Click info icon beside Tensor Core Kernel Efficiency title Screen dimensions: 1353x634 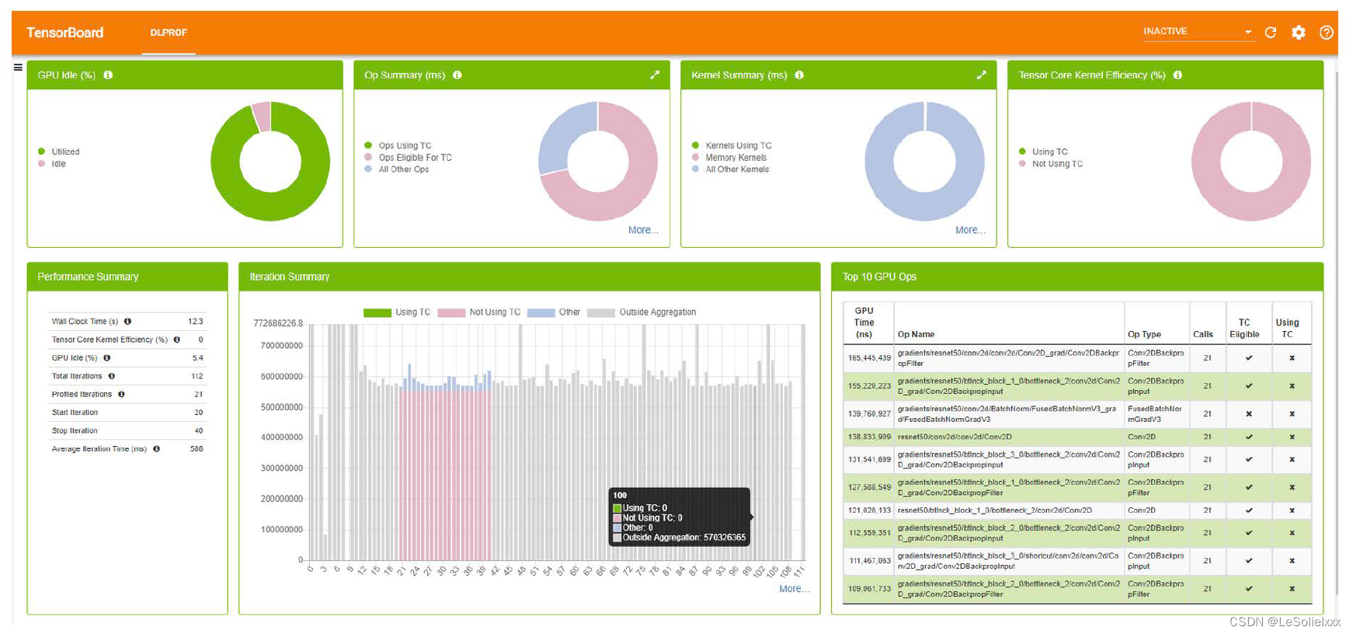pos(1177,75)
